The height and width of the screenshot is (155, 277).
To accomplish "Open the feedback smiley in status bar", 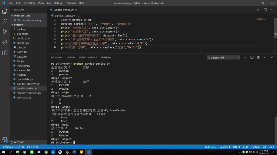I will click(x=264, y=147).
